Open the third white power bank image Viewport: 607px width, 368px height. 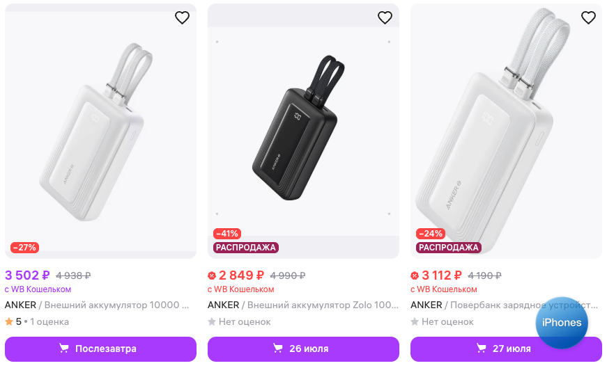coord(506,132)
